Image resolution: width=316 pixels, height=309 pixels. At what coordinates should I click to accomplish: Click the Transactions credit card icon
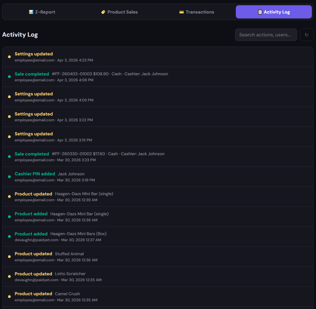coord(182,12)
